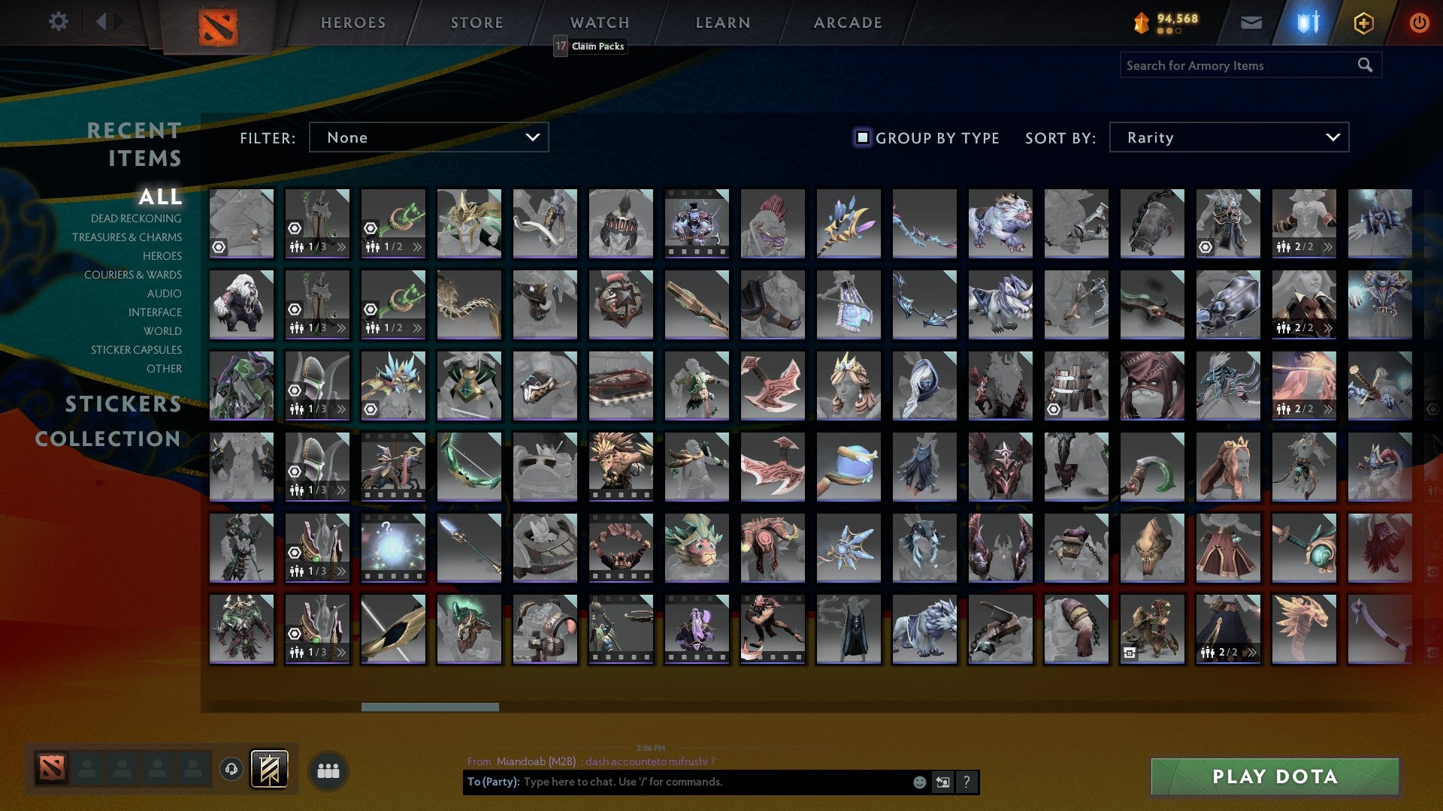This screenshot has width=1443, height=811.
Task: Click the back navigation arrow
Action: [101, 22]
